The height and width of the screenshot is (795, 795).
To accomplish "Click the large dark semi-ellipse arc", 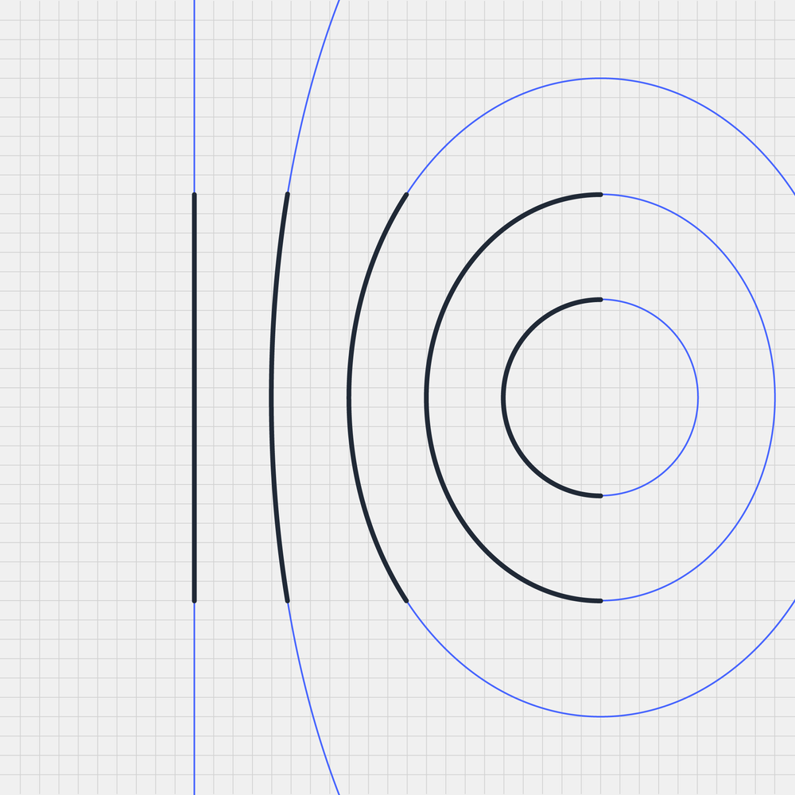I will coord(426,397).
